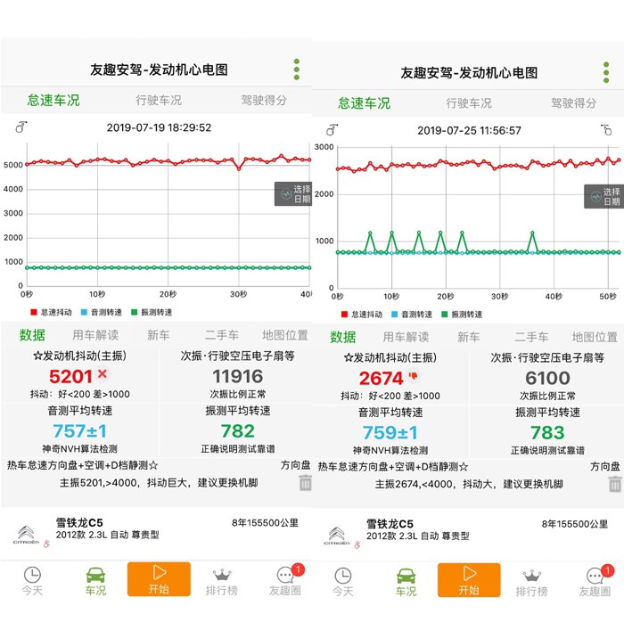Switch to 驾驶得分 tab in left screen
Viewport: 624px width, 622px height.
264,100
